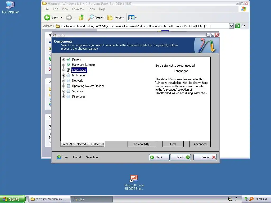Open the Tools menu in Explorer
The width and height of the screenshot is (271, 203).
(x=91, y=9)
